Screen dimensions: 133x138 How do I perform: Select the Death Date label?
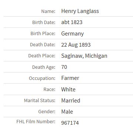(42, 45)
